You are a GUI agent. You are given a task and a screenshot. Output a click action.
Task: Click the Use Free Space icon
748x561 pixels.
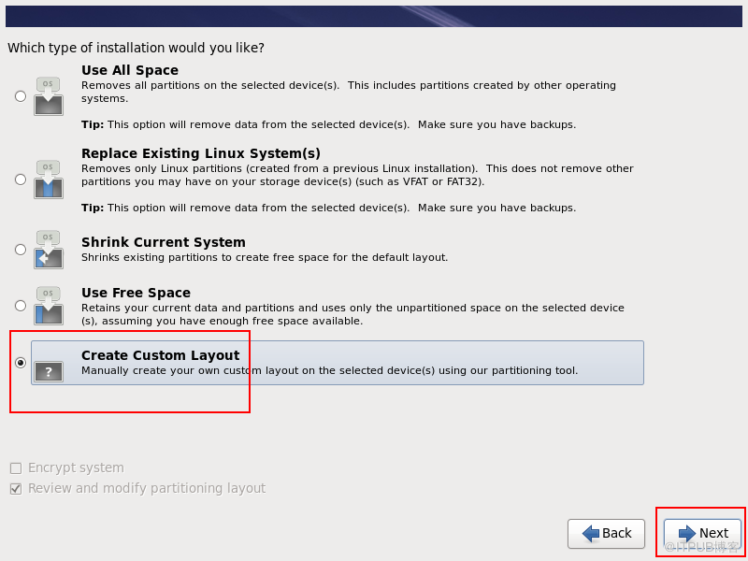(49, 306)
